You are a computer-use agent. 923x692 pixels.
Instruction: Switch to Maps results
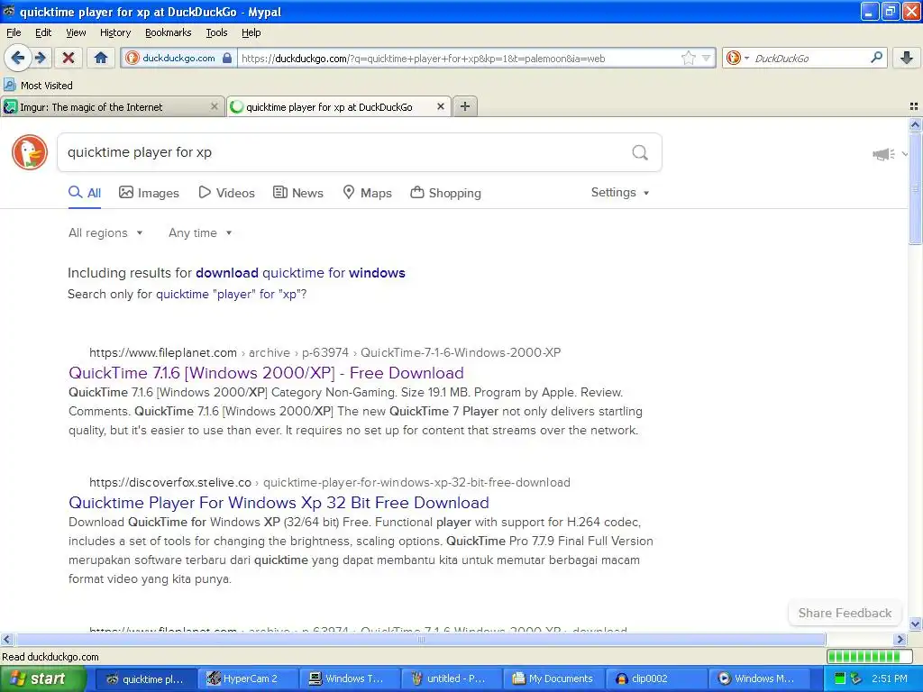point(368,193)
